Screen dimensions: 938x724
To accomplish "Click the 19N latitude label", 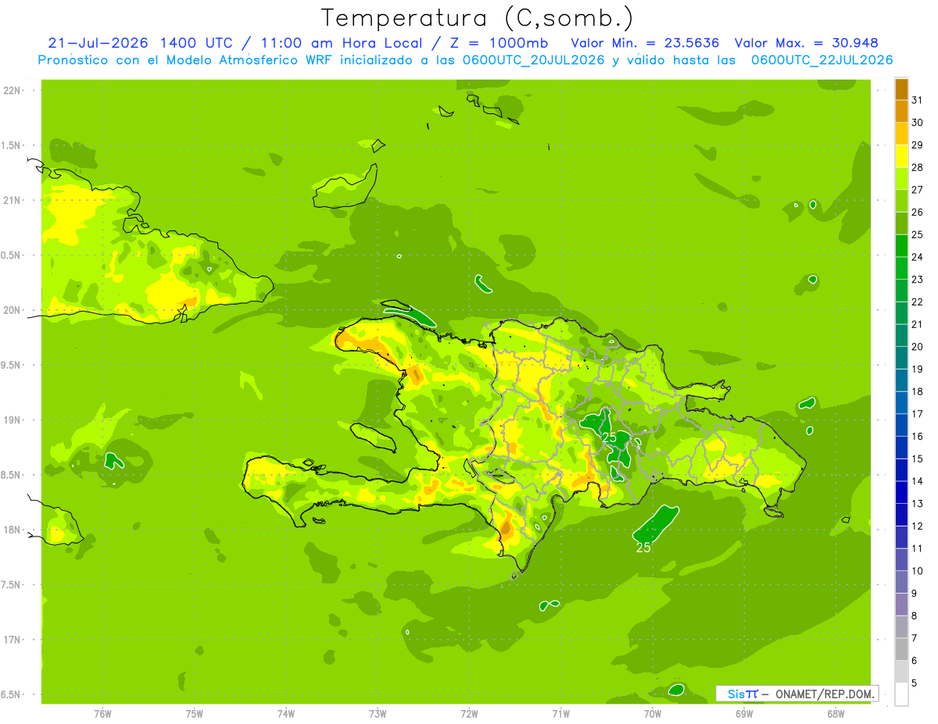I will pyautogui.click(x=11, y=420).
